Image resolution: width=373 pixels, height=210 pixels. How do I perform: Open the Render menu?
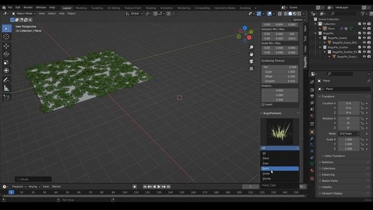click(x=28, y=8)
